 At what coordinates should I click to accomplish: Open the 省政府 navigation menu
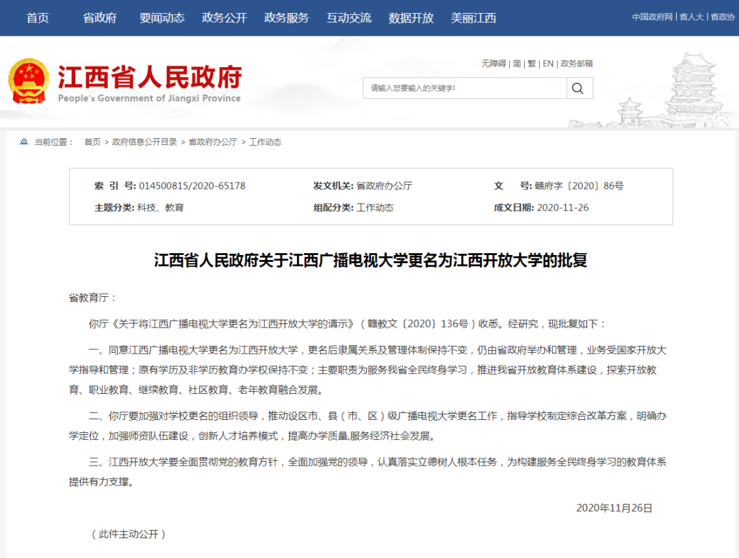100,18
